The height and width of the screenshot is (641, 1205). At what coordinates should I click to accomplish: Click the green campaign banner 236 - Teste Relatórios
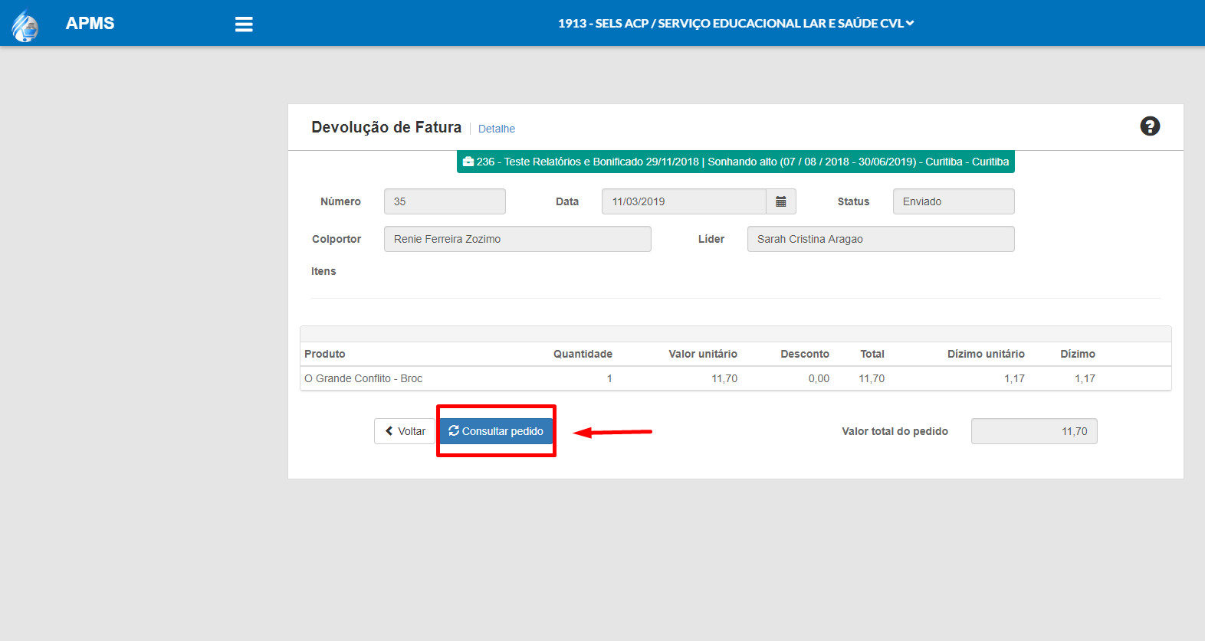(x=736, y=162)
